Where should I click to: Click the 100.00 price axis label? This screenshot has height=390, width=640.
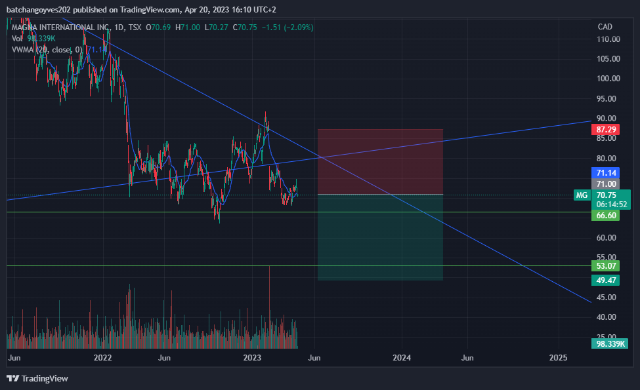click(608, 78)
